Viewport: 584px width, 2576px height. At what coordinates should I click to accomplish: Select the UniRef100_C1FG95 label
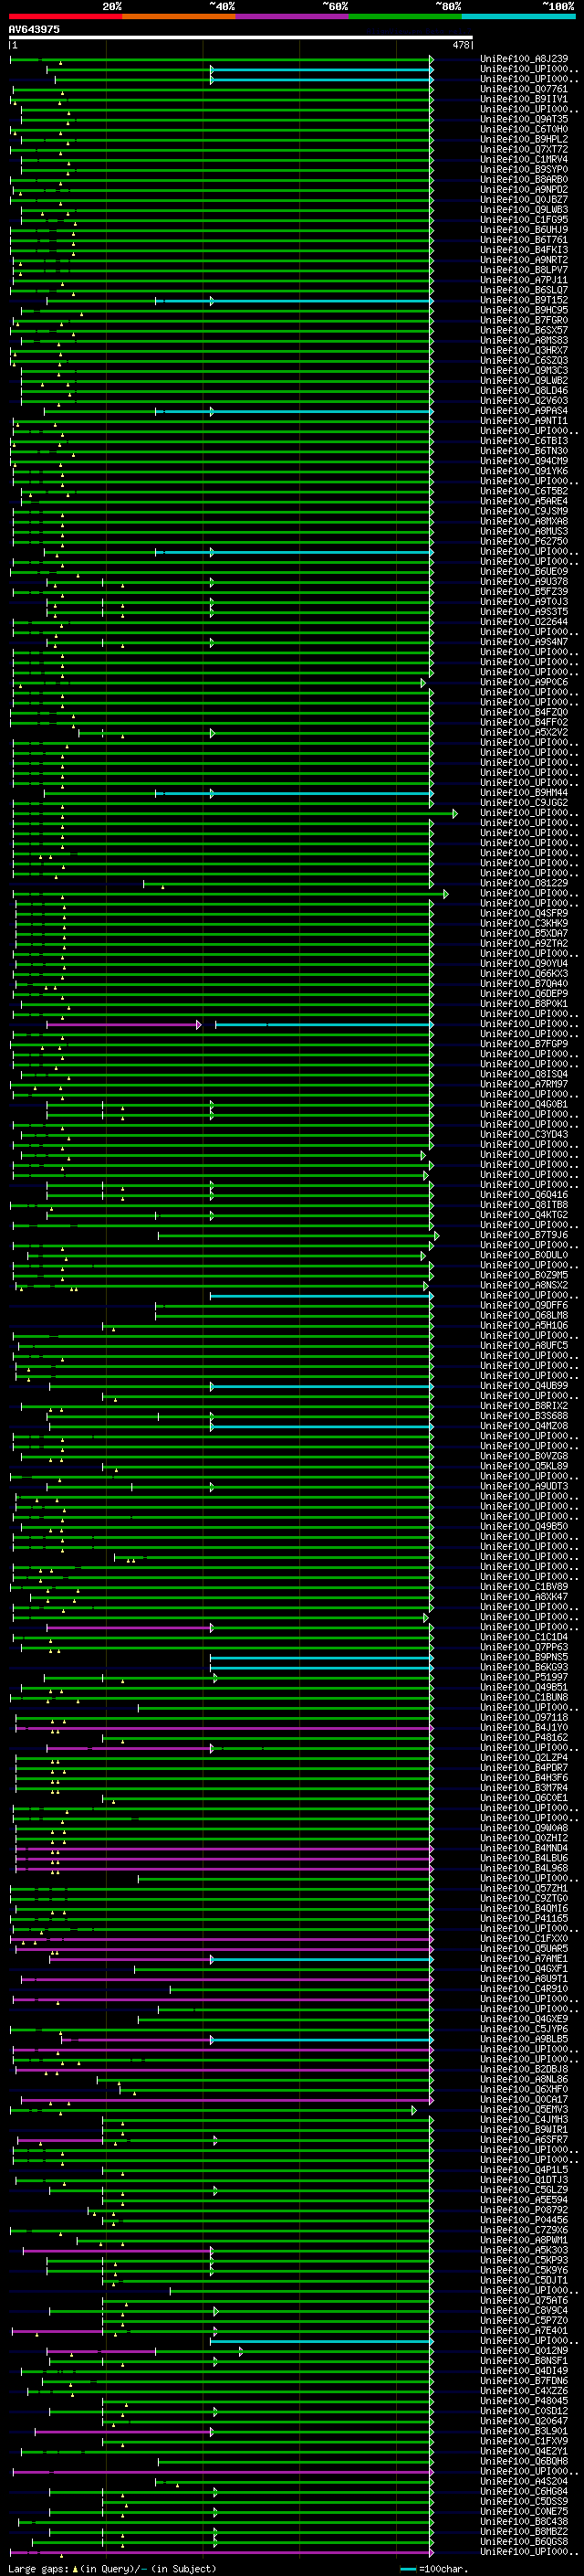click(524, 219)
